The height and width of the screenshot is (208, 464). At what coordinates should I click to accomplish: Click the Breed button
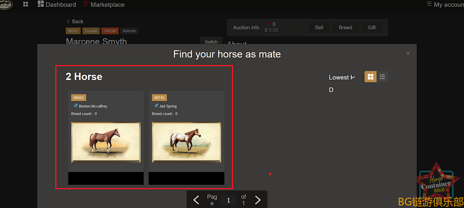345,28
